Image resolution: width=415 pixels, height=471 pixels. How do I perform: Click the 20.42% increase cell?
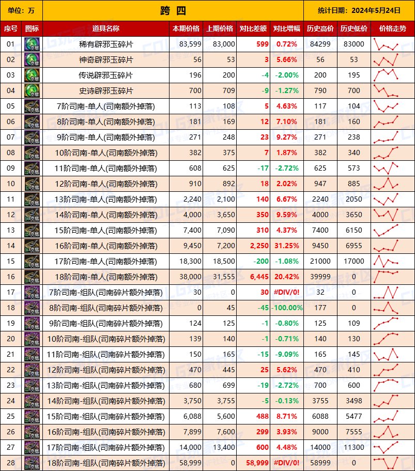click(287, 277)
